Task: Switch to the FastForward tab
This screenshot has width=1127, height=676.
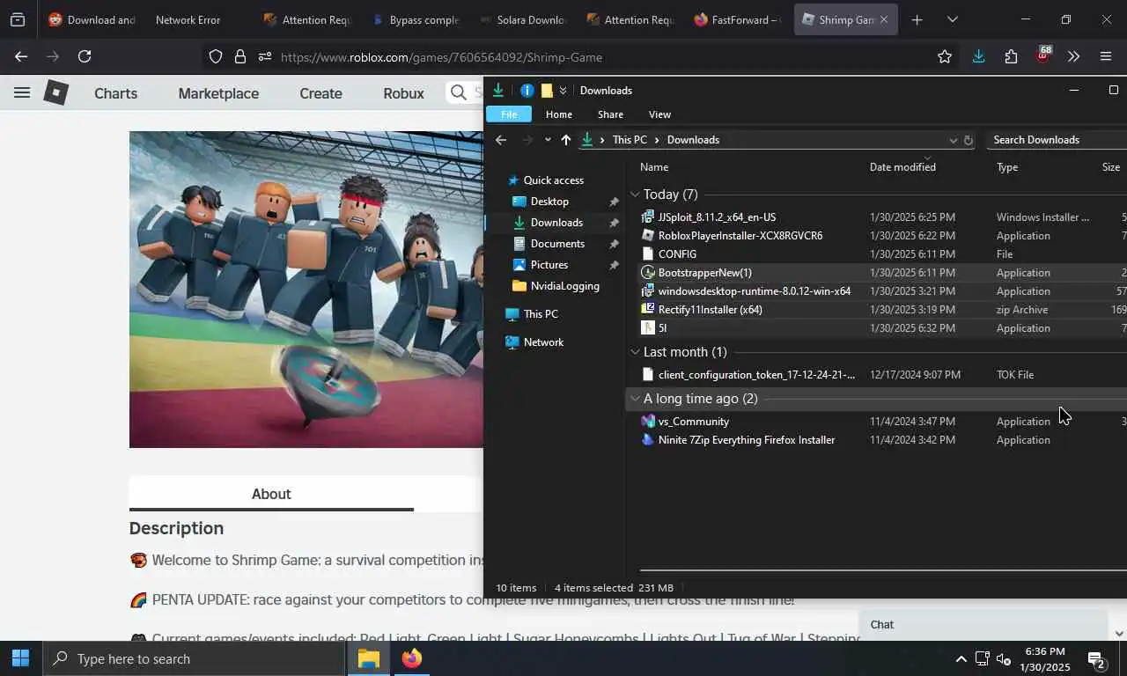Action: 738,19
